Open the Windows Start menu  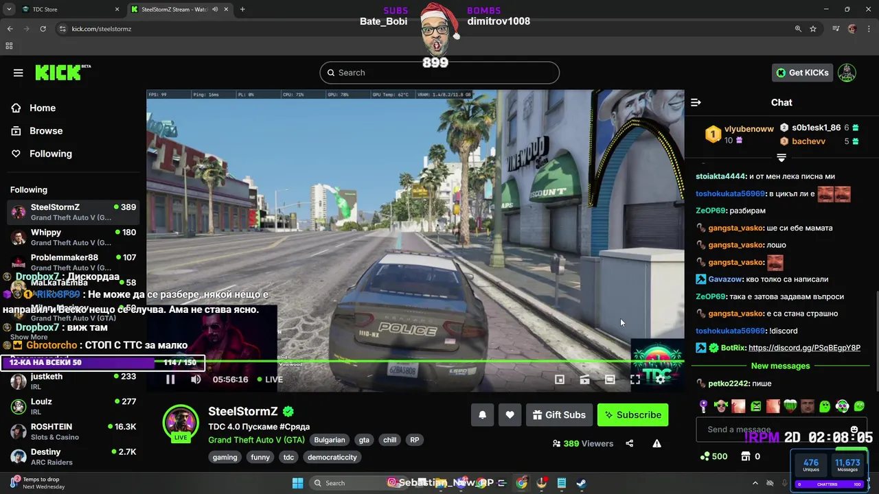pyautogui.click(x=297, y=483)
